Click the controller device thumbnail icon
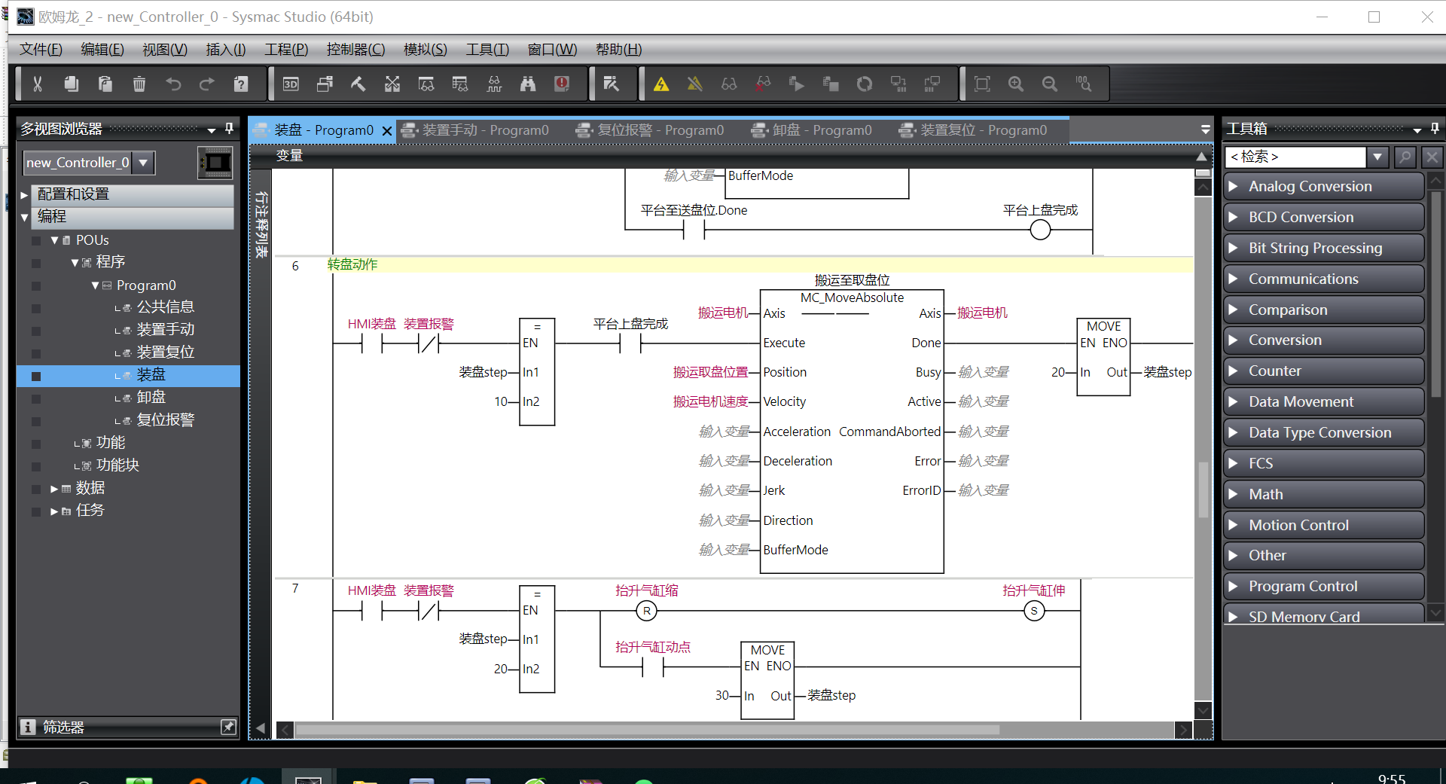Screen dimensions: 1446x784 [x=215, y=163]
